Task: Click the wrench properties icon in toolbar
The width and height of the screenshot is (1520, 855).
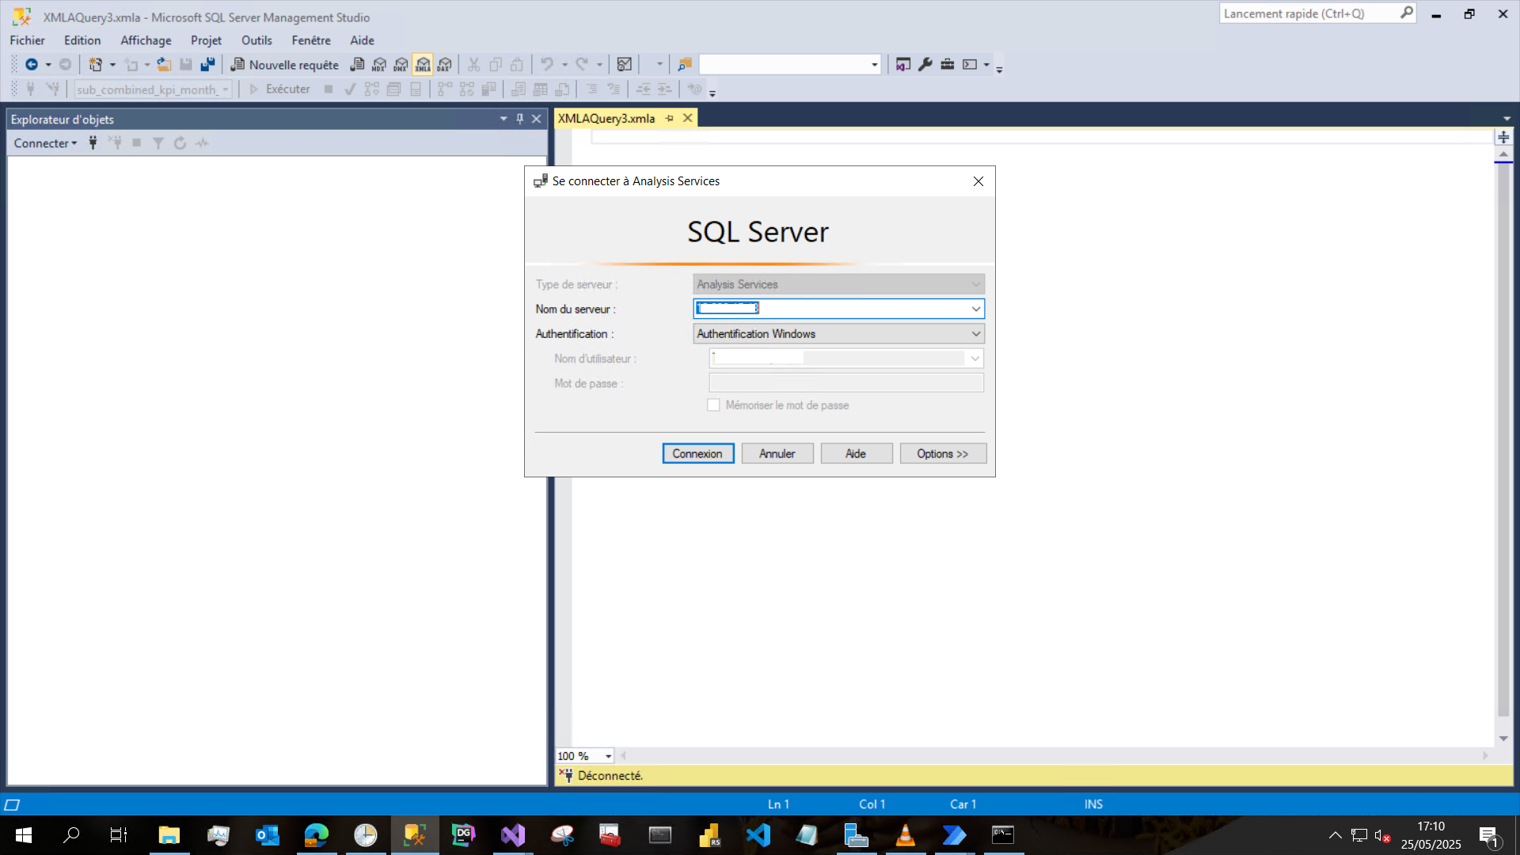Action: [x=925, y=64]
